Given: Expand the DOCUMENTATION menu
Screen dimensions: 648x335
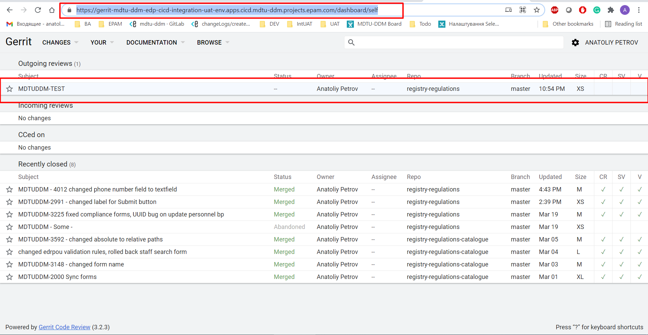Looking at the screenshot, I should coord(155,43).
